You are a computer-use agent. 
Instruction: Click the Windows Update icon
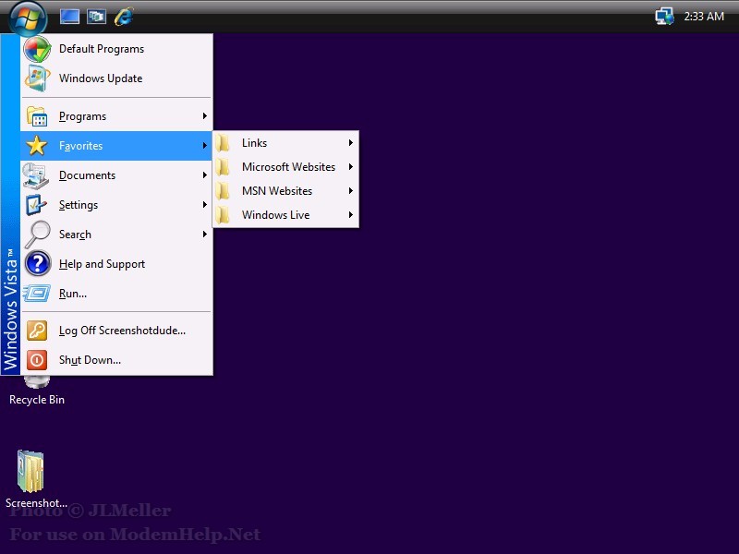pyautogui.click(x=37, y=78)
